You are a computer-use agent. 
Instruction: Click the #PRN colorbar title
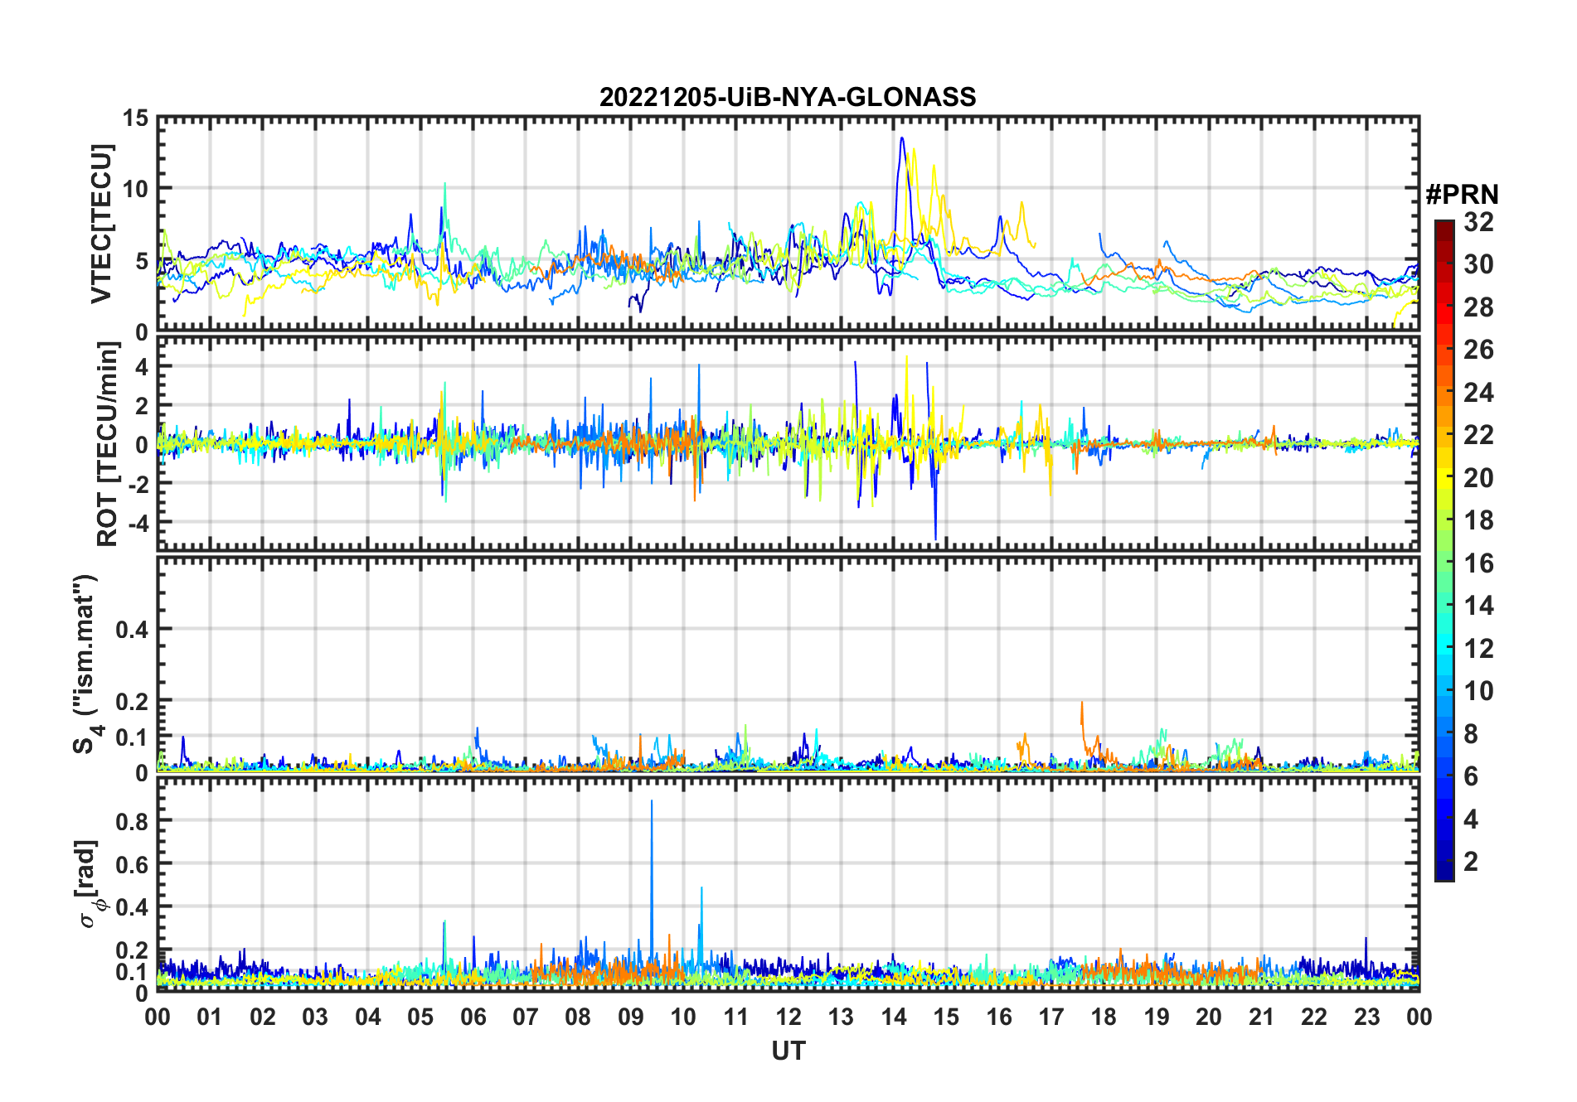tap(1462, 194)
